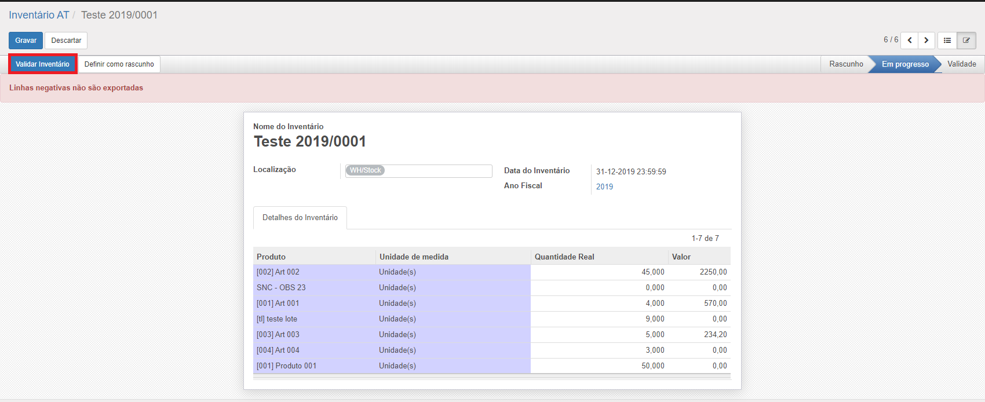Select the Validade status stage
985x402 pixels.
click(961, 64)
